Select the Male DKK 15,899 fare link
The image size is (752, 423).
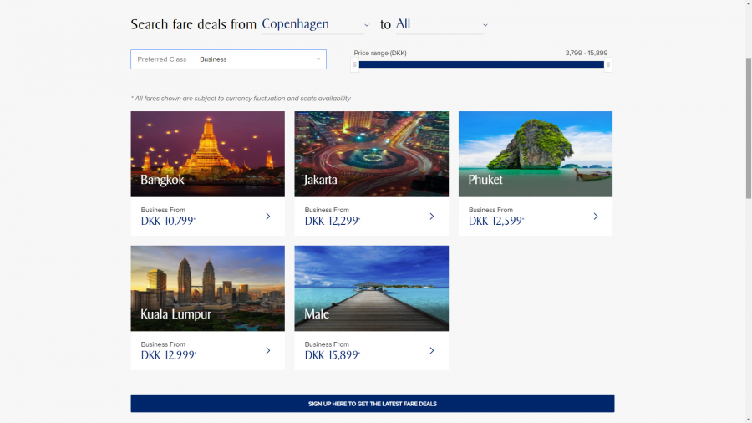click(332, 356)
